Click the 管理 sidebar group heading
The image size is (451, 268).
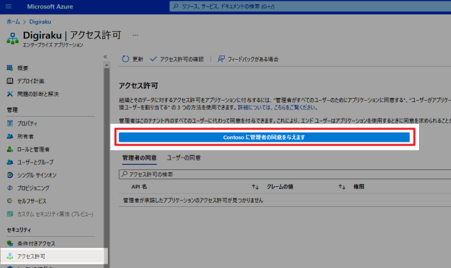click(x=12, y=110)
